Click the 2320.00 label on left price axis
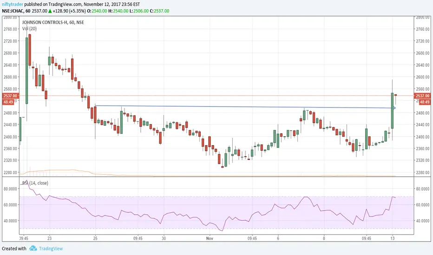This screenshot has height=255, width=433. point(10,160)
